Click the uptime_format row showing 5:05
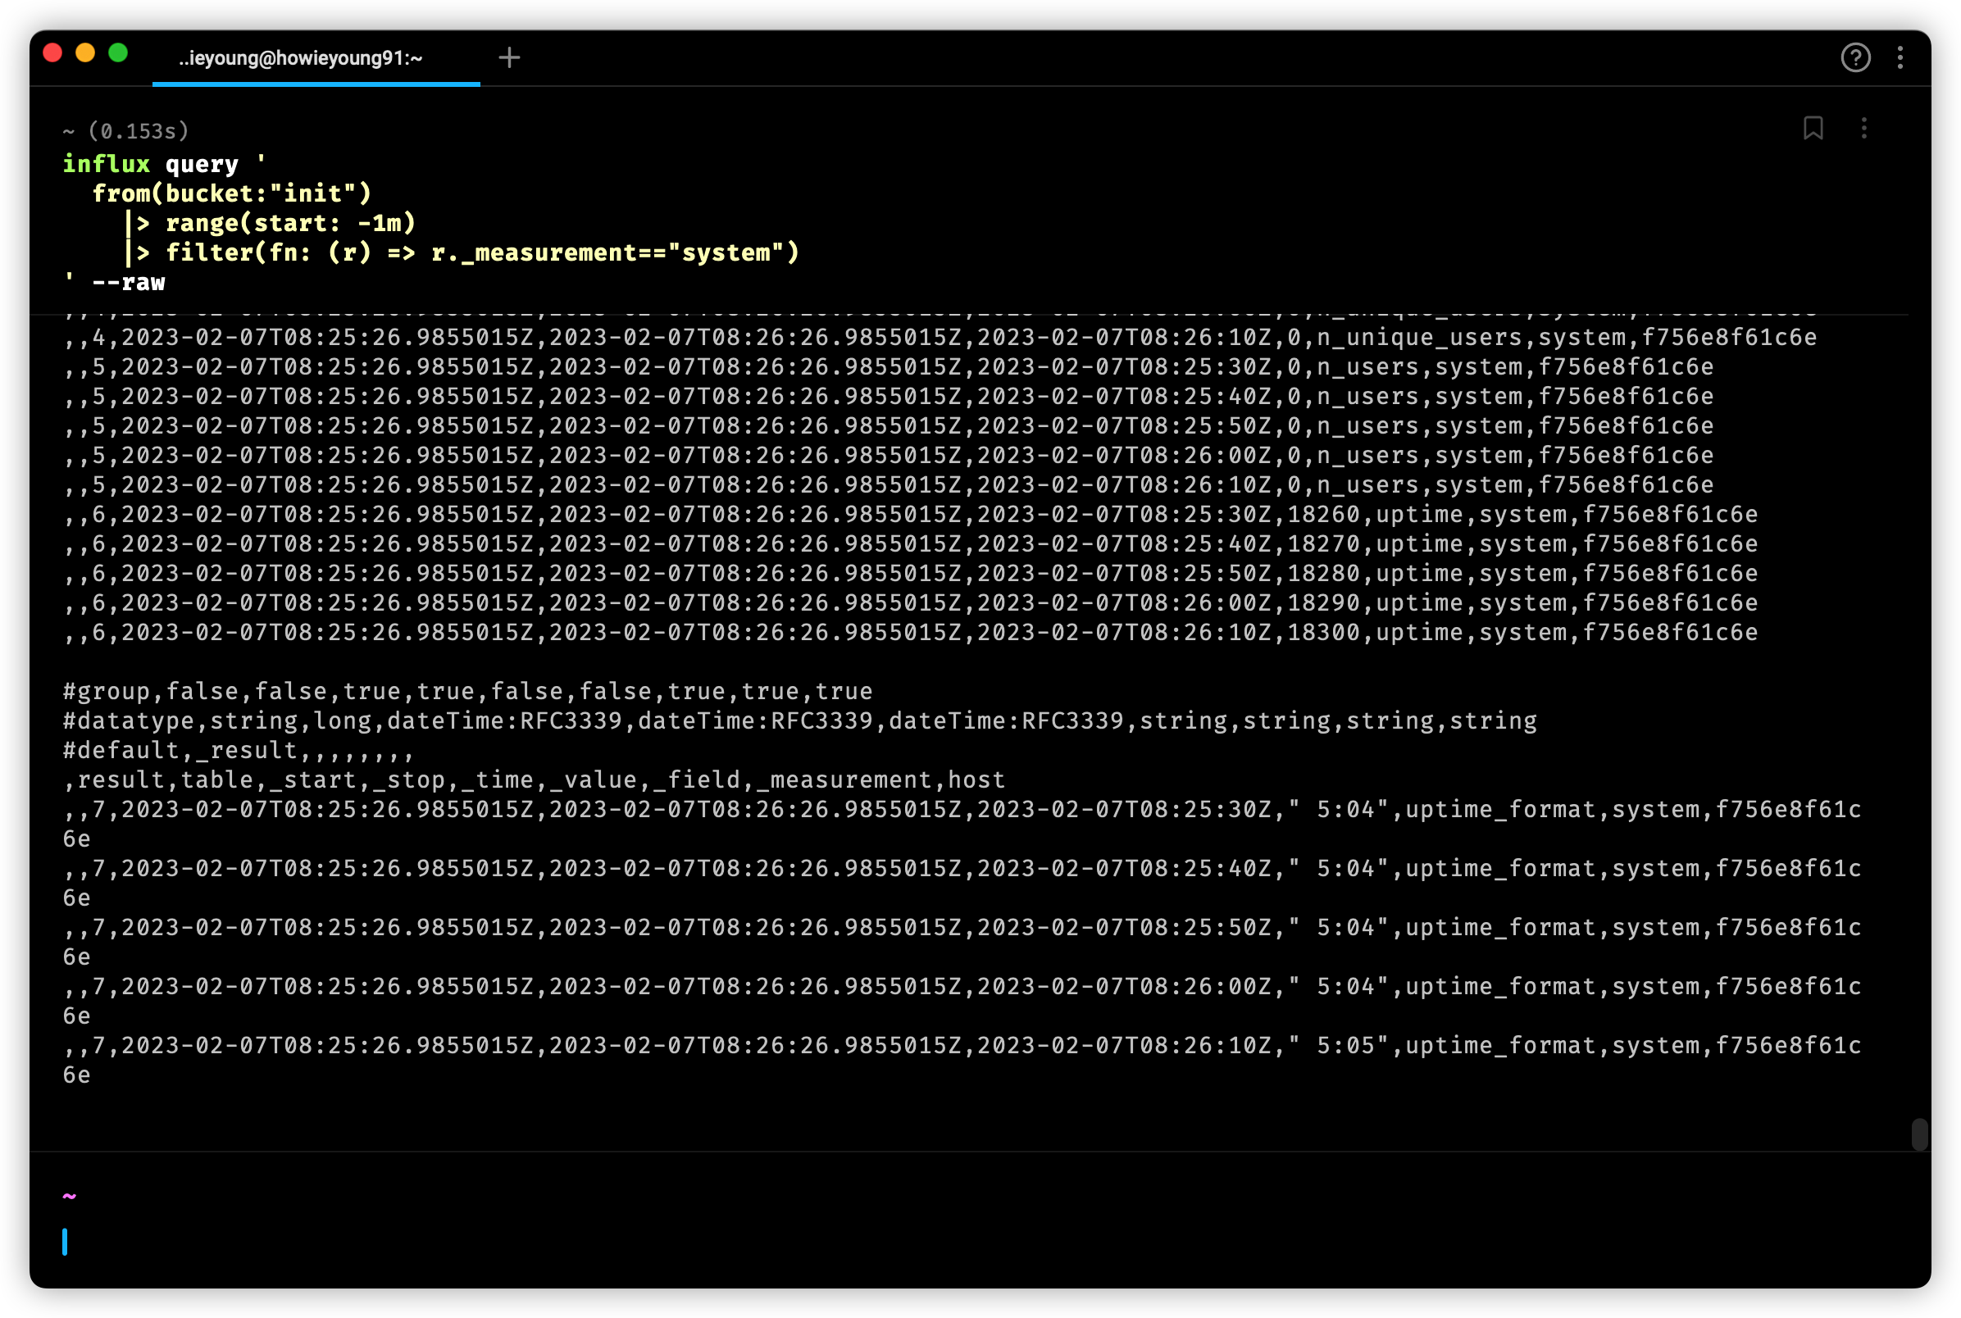Screen dimensions: 1961x1318 (x=960, y=1045)
